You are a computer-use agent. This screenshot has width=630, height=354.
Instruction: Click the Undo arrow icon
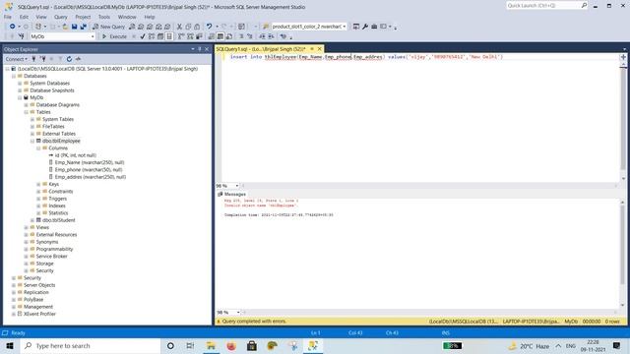(209, 27)
